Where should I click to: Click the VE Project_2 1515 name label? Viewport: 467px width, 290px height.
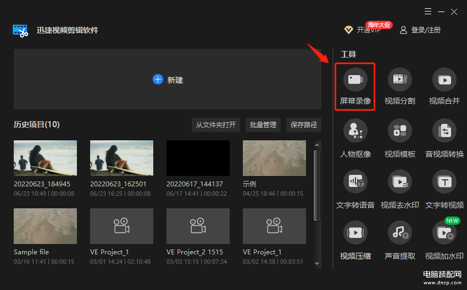pos(195,252)
